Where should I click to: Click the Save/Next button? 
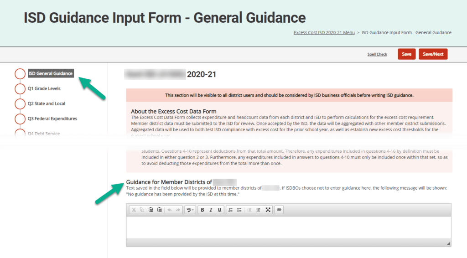(x=433, y=54)
